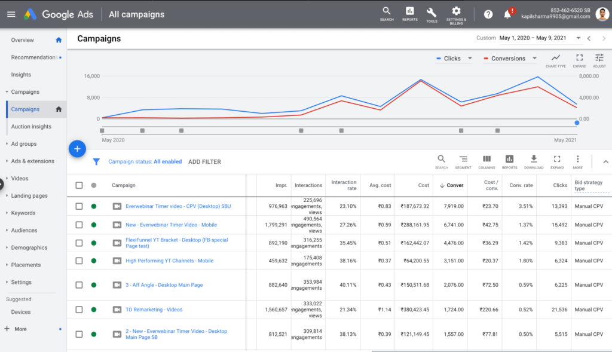This screenshot has height=352, width=612.
Task: Open the Clicks metric dropdown
Action: (x=454, y=59)
